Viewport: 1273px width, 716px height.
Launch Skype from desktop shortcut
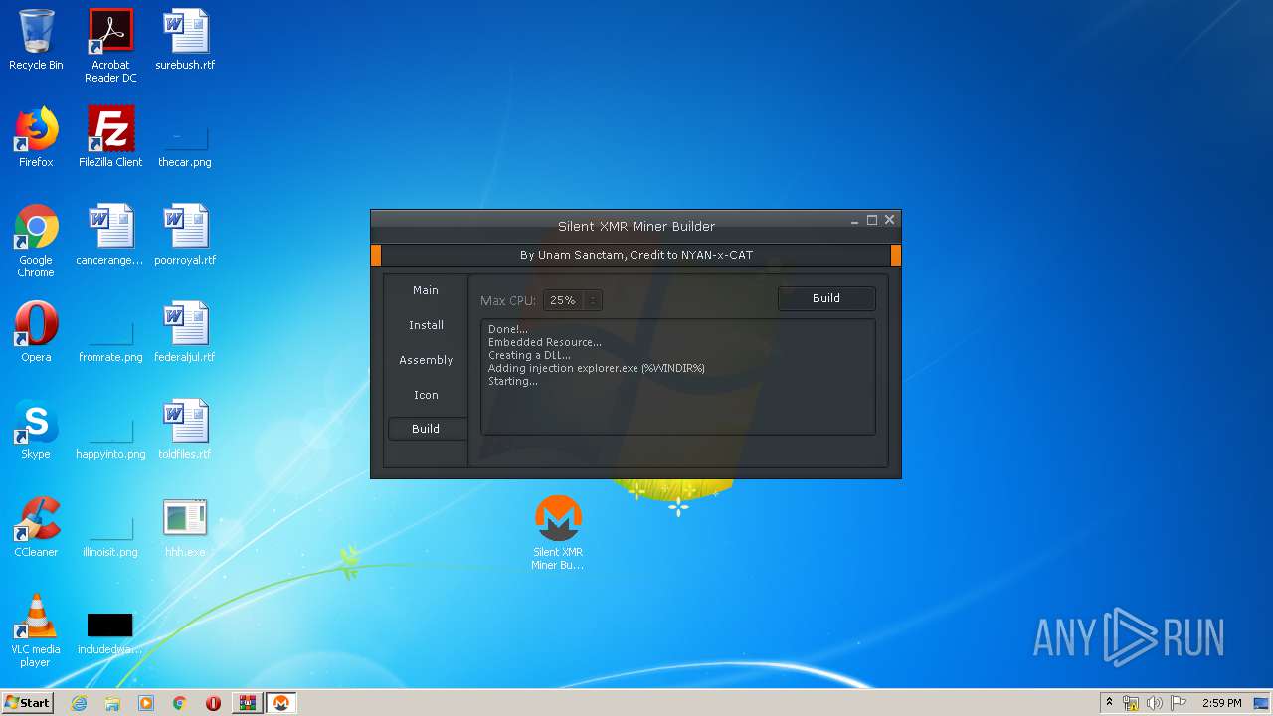click(x=36, y=430)
